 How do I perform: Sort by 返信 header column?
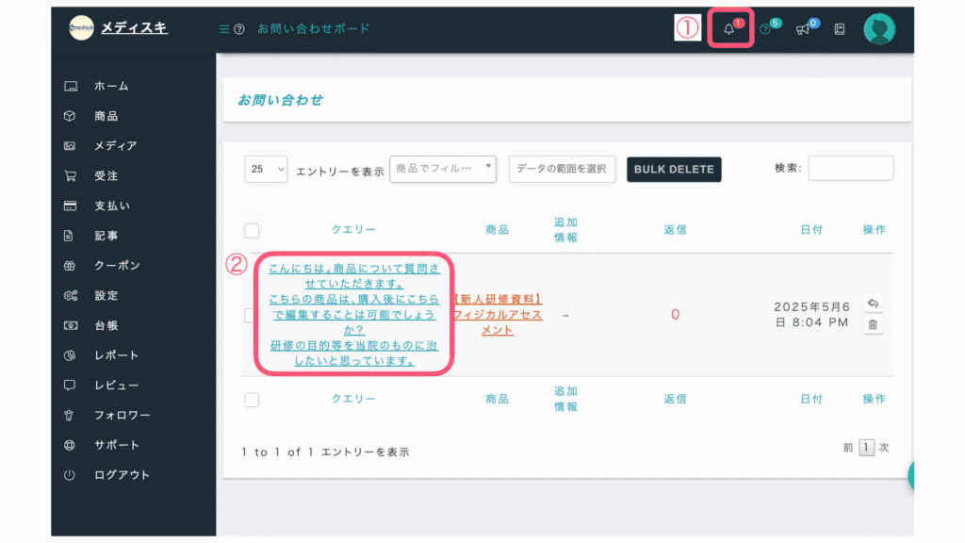point(675,230)
